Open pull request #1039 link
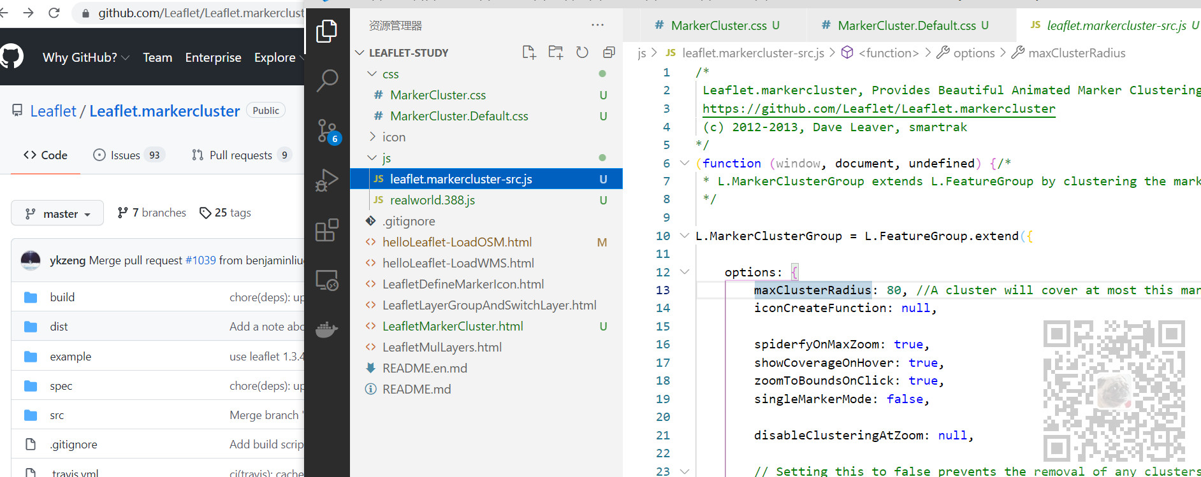This screenshot has width=1201, height=477. 200,260
